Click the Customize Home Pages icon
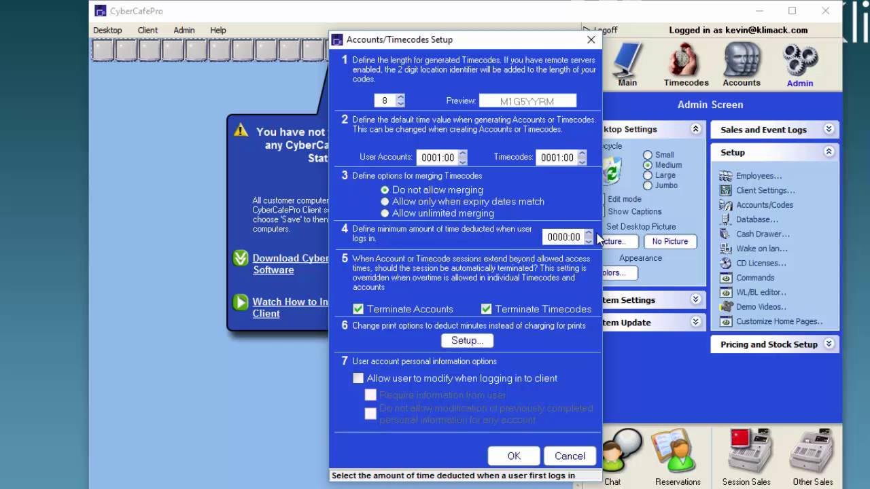 (725, 321)
